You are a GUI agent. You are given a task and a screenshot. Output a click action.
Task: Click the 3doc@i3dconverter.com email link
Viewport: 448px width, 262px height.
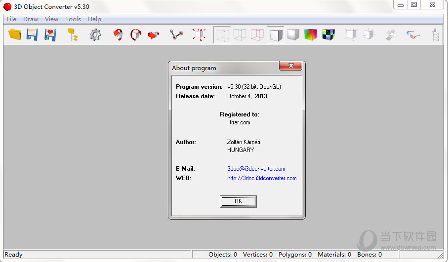pos(256,169)
